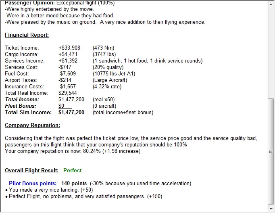Click the Perfect Flight bullet line

pyautogui.click(x=85, y=196)
